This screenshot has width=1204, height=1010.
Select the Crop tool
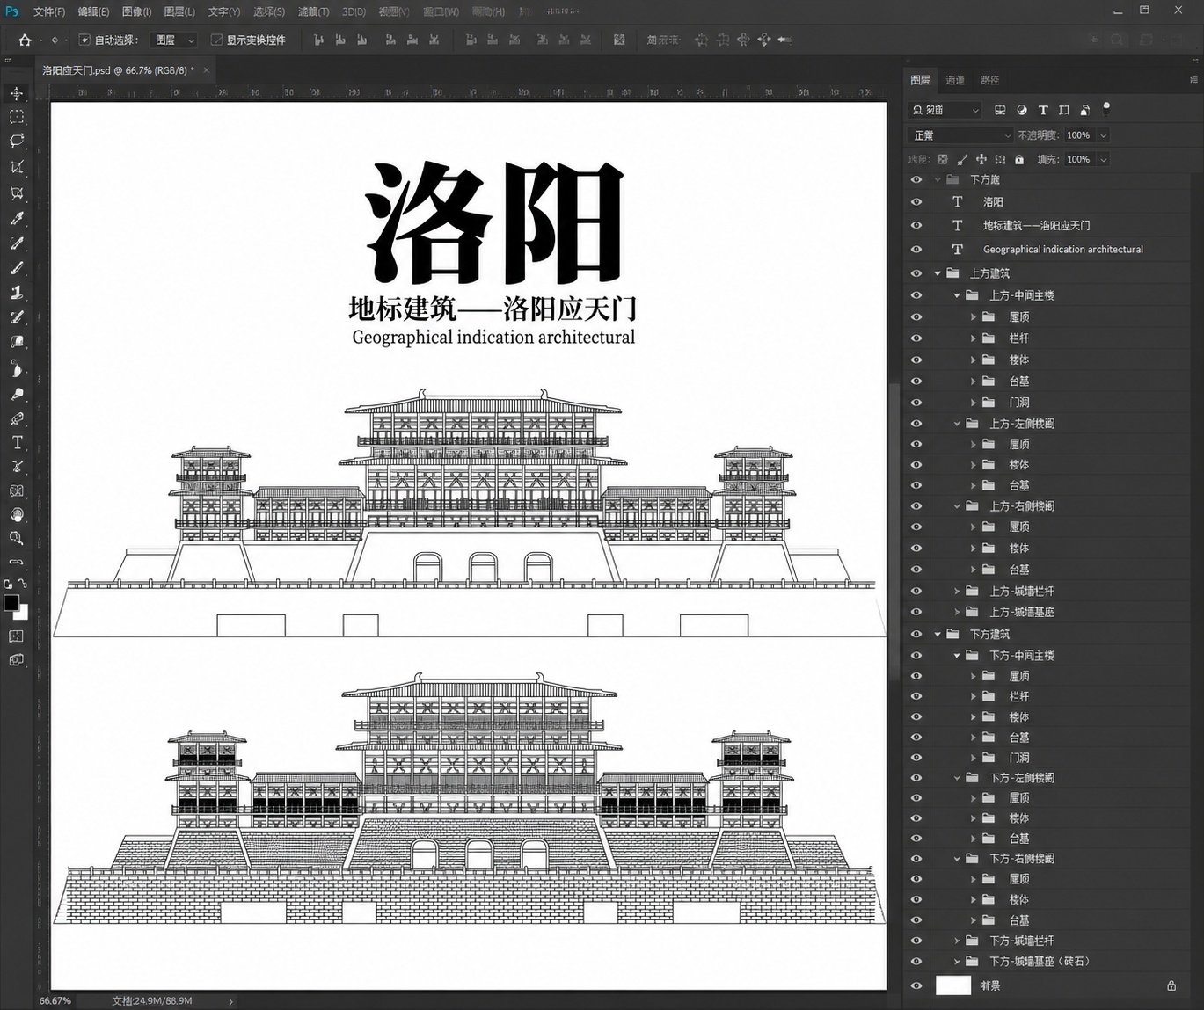(17, 167)
